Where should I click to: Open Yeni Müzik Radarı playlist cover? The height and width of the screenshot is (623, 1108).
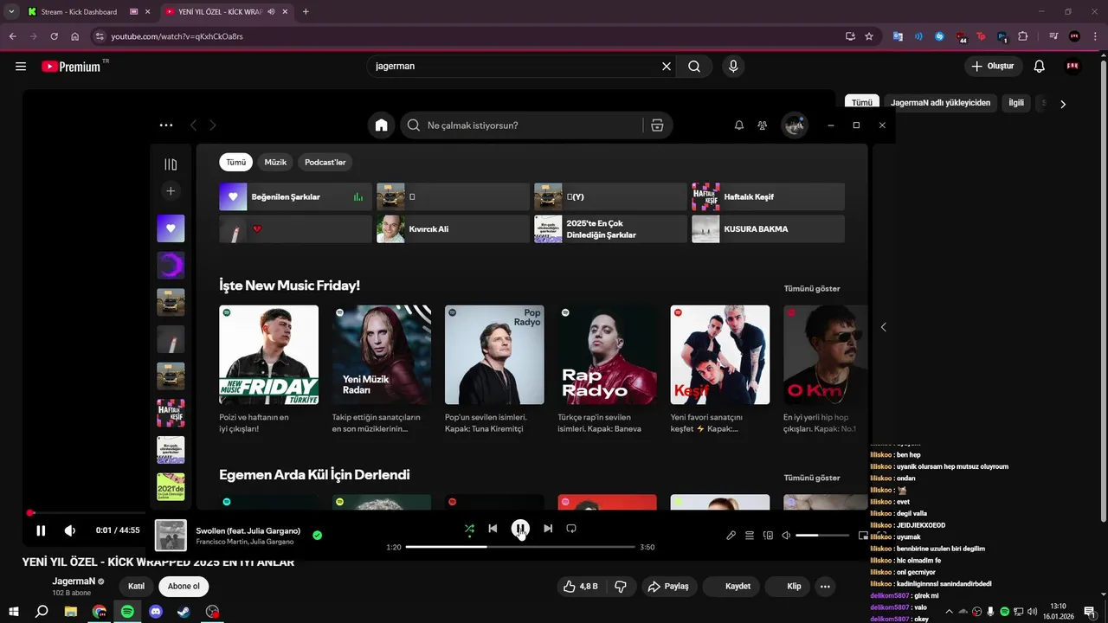point(382,355)
